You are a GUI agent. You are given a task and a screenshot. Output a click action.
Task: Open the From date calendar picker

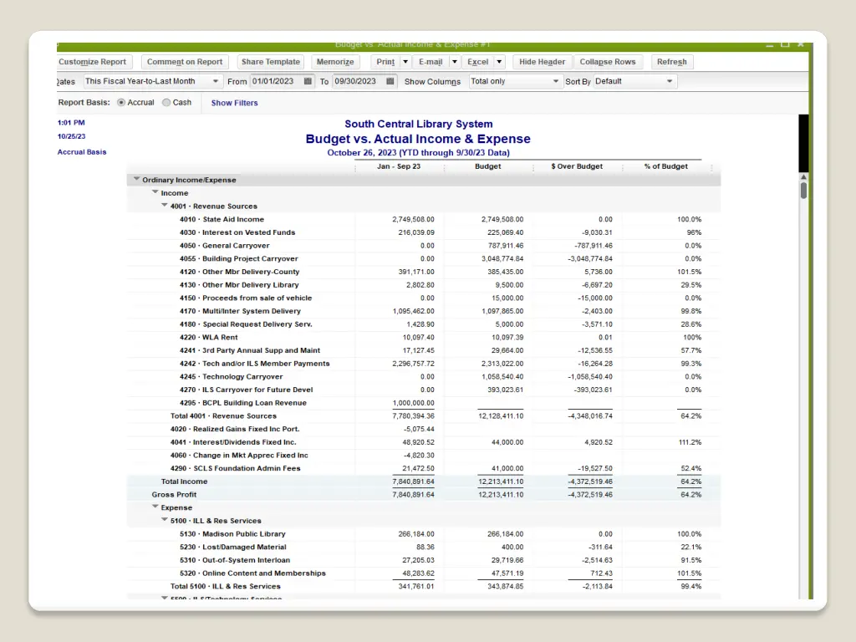click(308, 81)
